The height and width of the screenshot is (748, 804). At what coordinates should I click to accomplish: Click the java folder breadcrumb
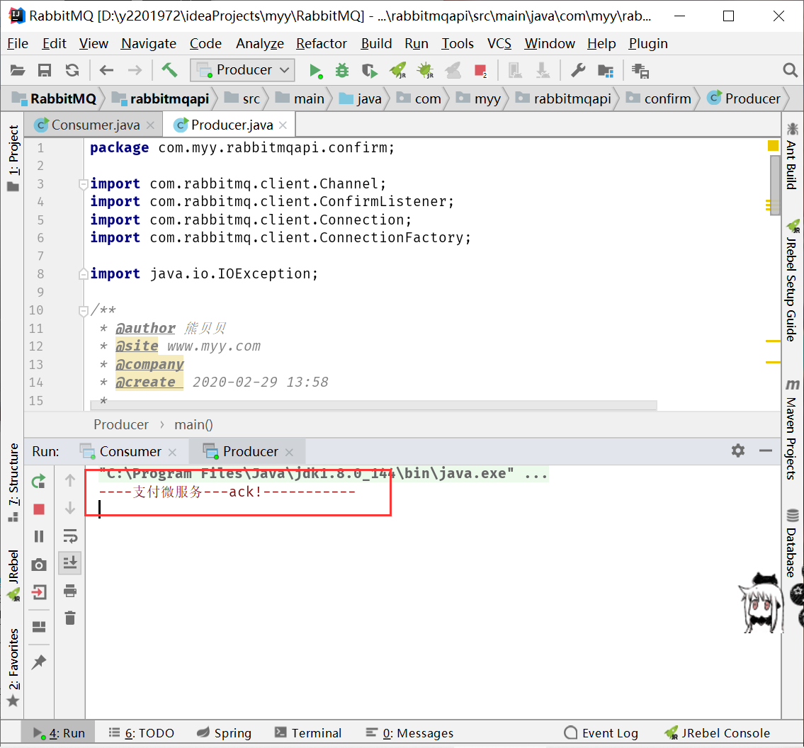click(361, 98)
